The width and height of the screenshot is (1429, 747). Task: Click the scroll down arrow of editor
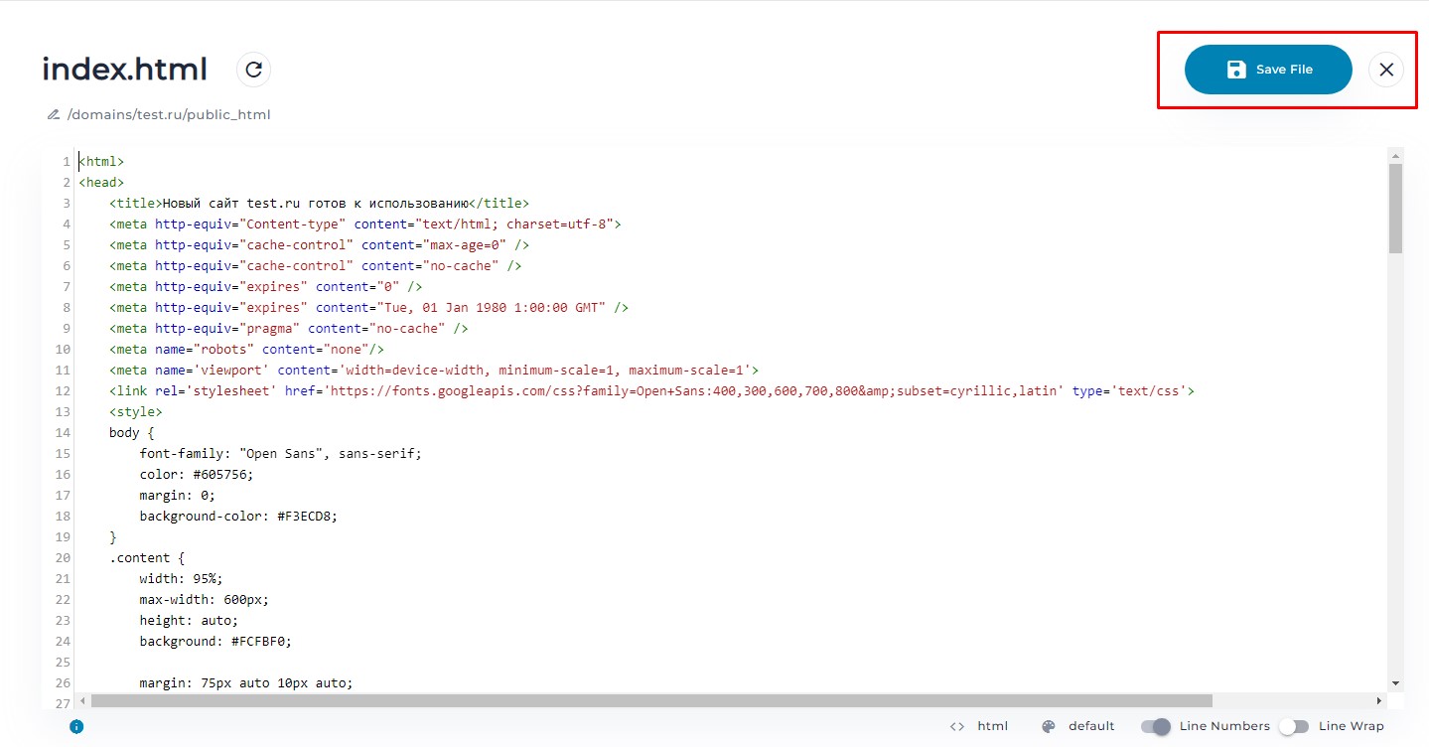[x=1395, y=683]
